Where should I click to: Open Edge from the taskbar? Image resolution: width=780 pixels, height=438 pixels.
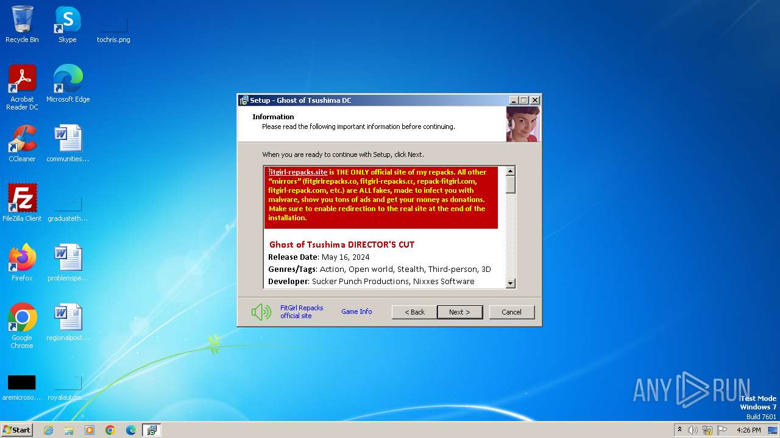[x=131, y=430]
